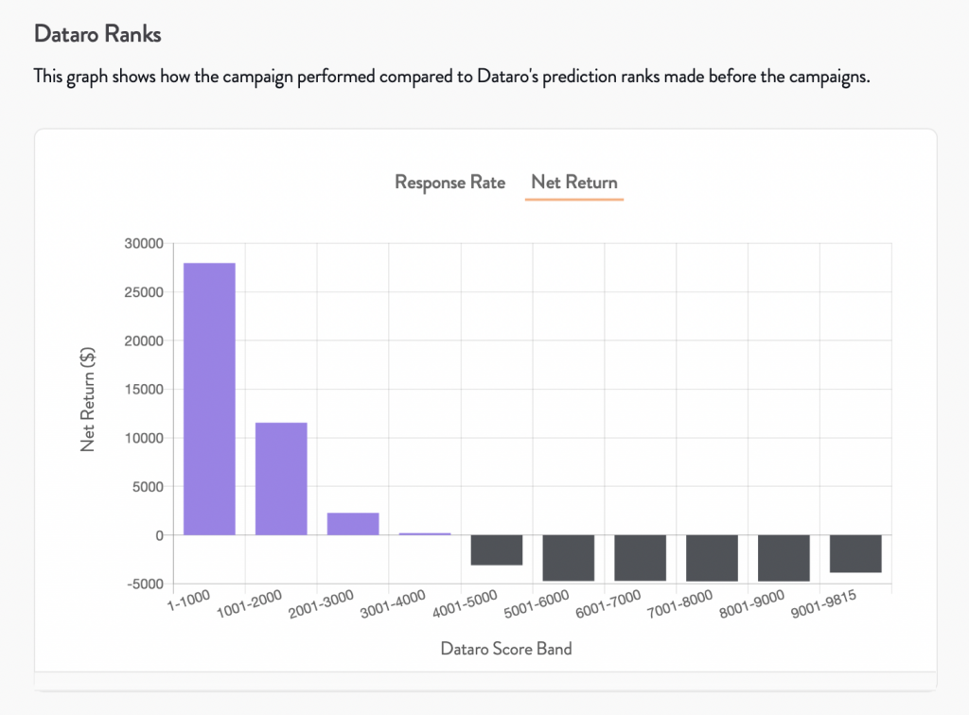
Task: Click the 30000 y-axis tick label
Action: tap(144, 244)
